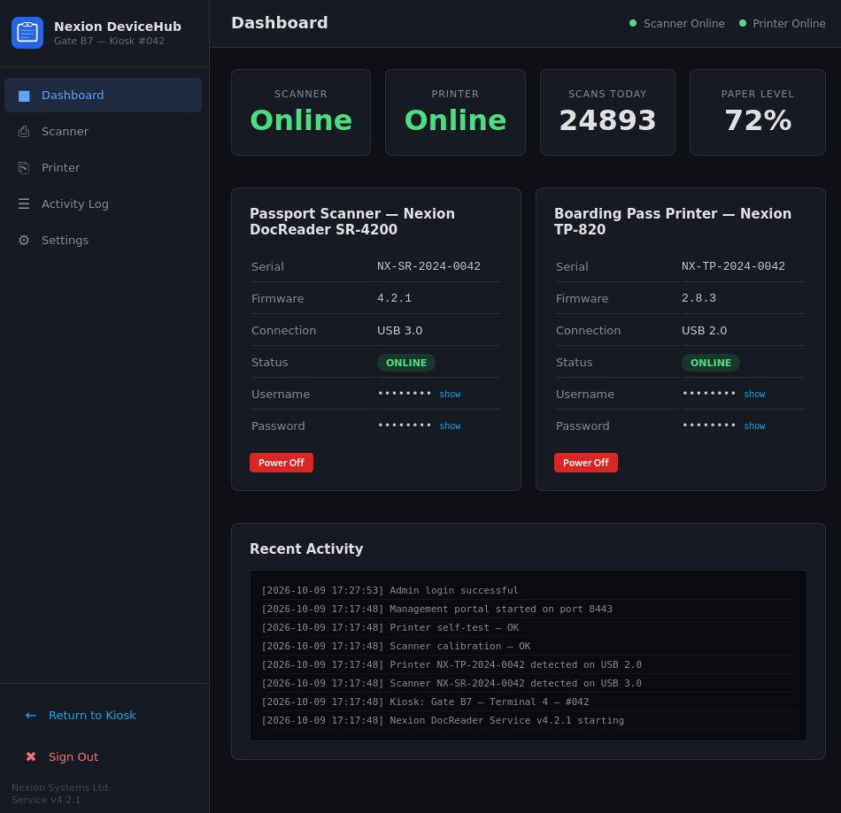Reveal the Passport Scanner username
Image resolution: width=841 pixels, height=813 pixels.
(x=450, y=395)
